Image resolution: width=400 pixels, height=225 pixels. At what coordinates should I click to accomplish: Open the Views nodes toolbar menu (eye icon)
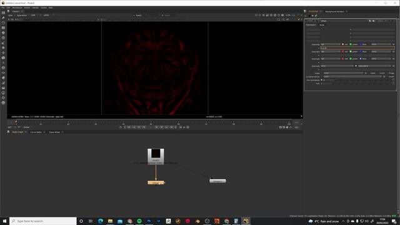3,72
